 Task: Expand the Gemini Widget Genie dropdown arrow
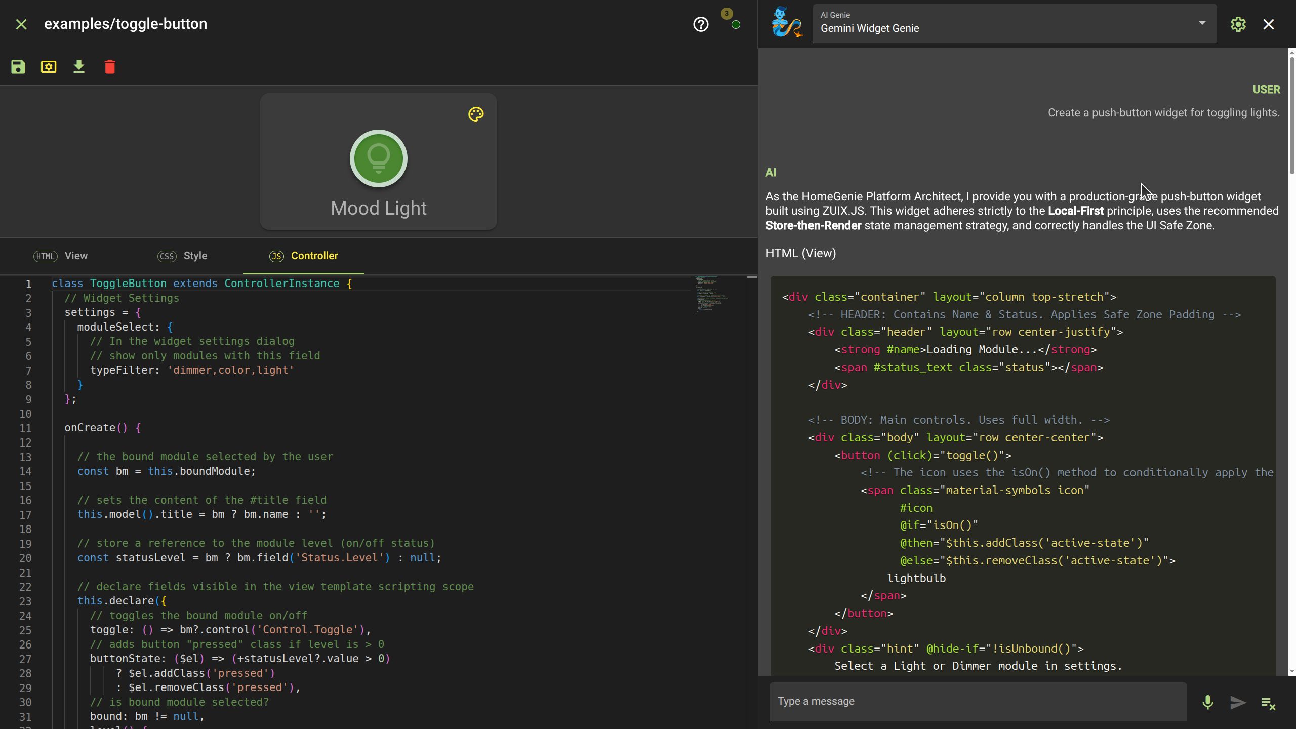coord(1202,23)
